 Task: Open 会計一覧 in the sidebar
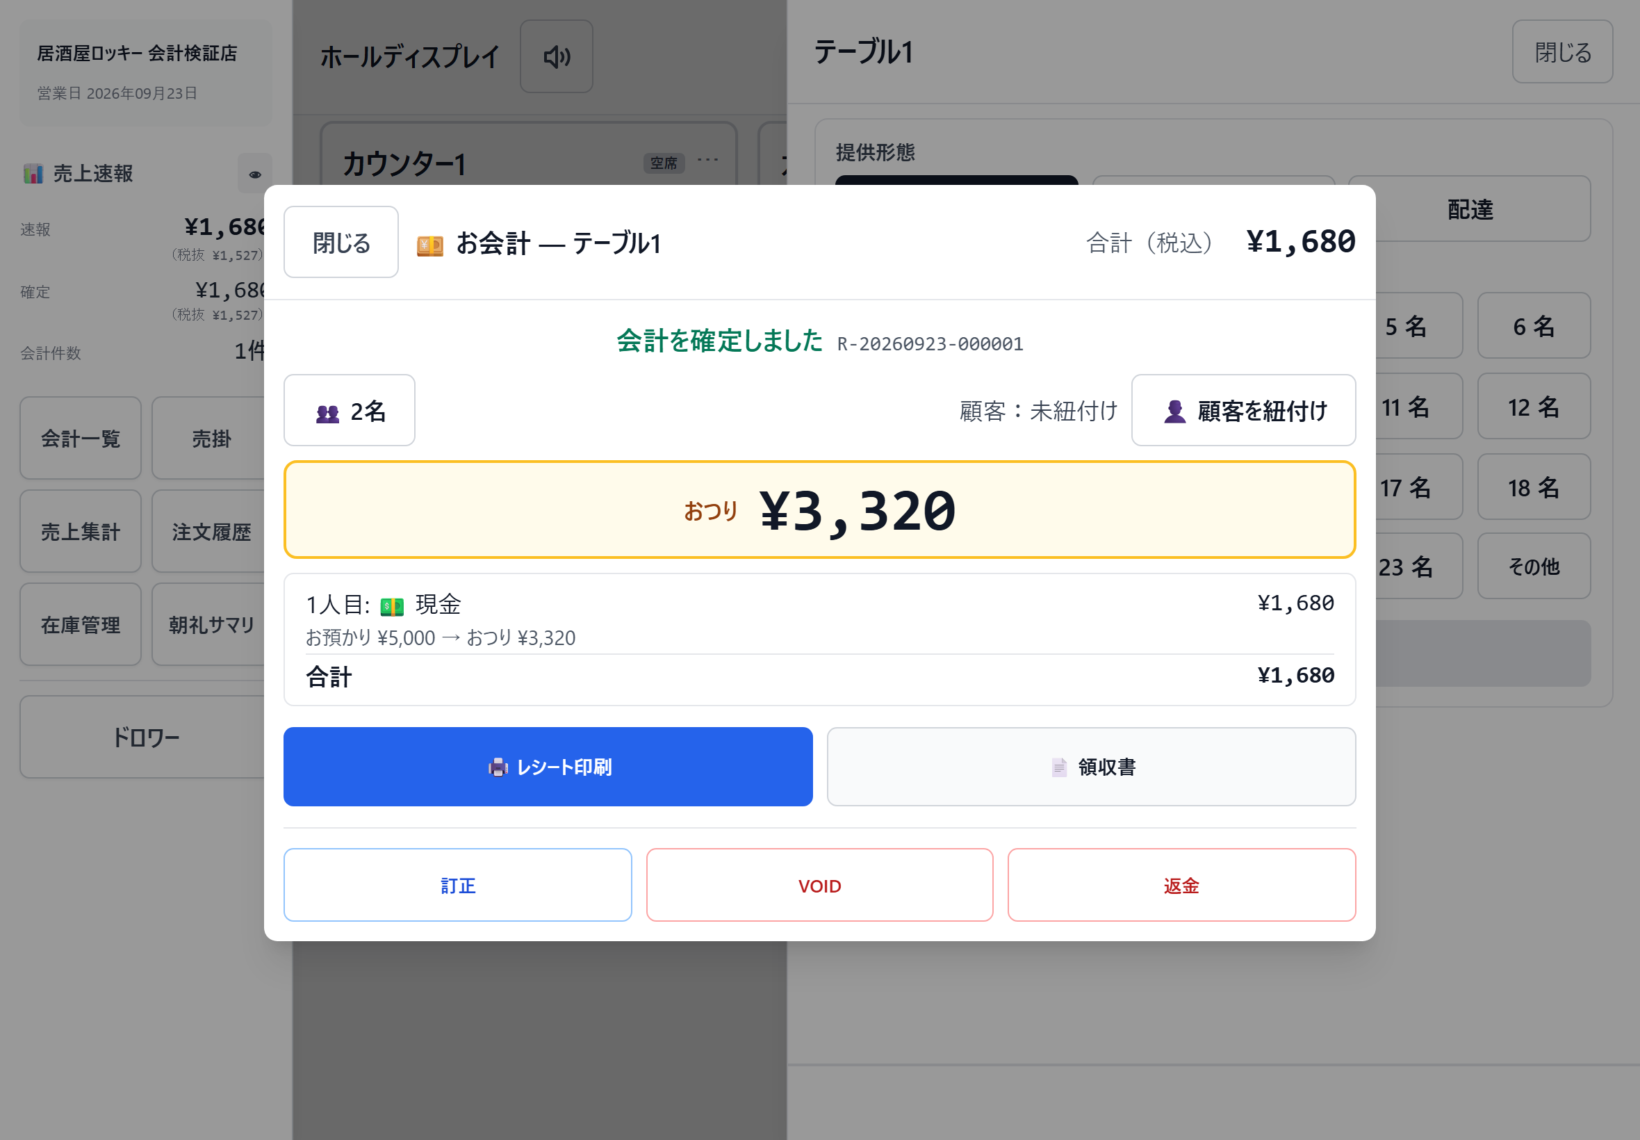click(x=81, y=438)
